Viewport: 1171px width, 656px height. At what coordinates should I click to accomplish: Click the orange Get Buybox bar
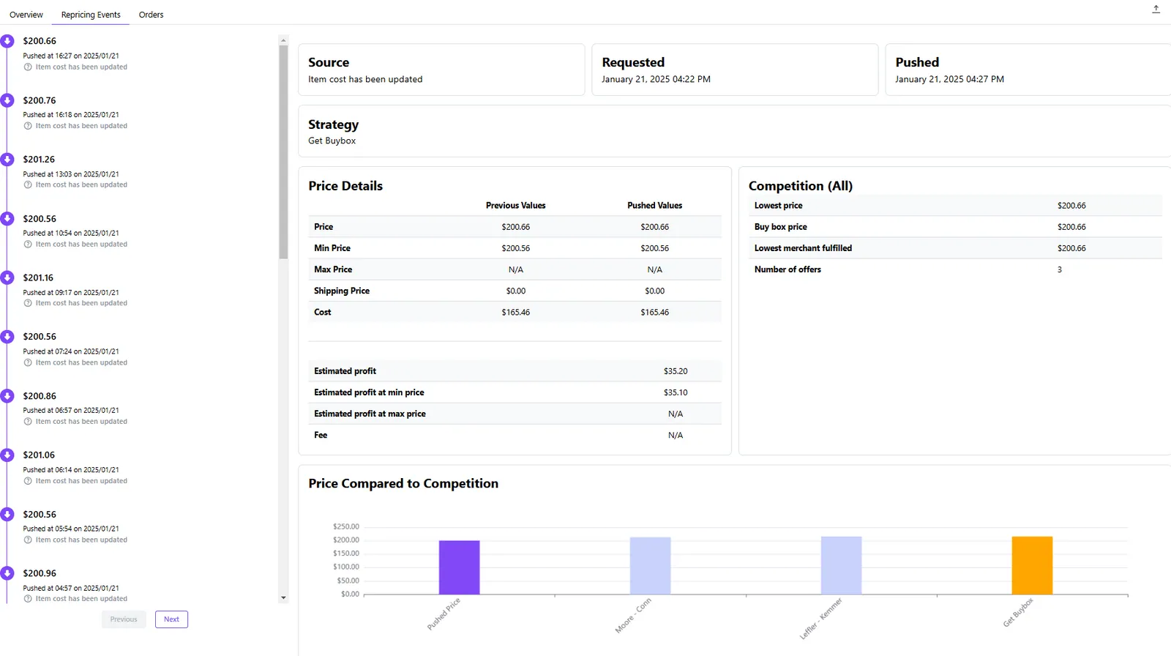[1032, 565]
